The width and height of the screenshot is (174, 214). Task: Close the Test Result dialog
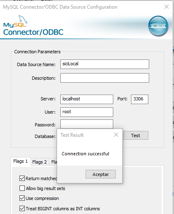116,135
